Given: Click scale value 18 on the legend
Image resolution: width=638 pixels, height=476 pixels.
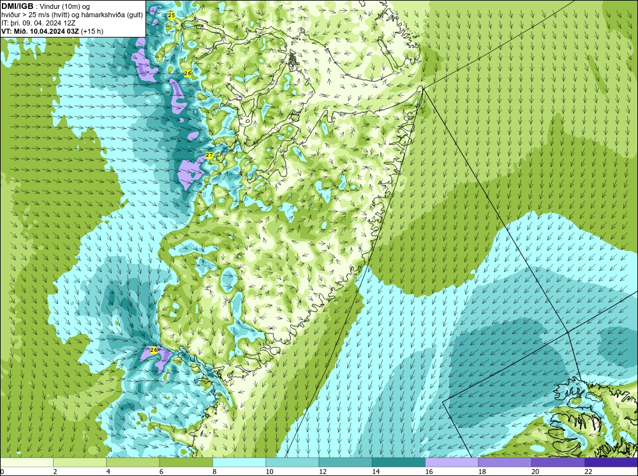Looking at the screenshot, I should pos(482,472).
